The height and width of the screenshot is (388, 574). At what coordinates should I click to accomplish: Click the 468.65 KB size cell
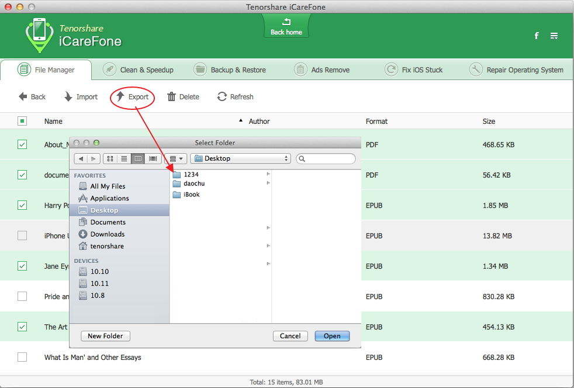(498, 144)
